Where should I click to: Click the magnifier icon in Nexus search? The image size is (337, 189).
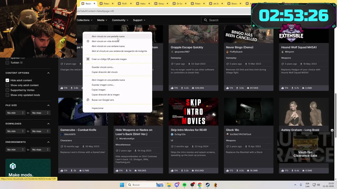206,20
